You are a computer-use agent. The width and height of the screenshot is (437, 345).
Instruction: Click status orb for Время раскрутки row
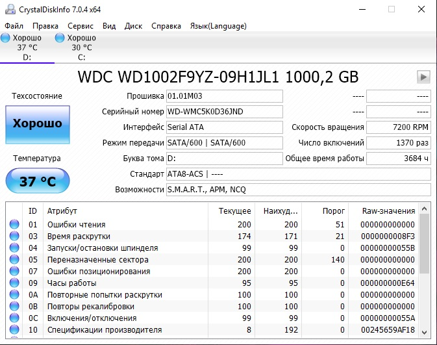point(14,236)
